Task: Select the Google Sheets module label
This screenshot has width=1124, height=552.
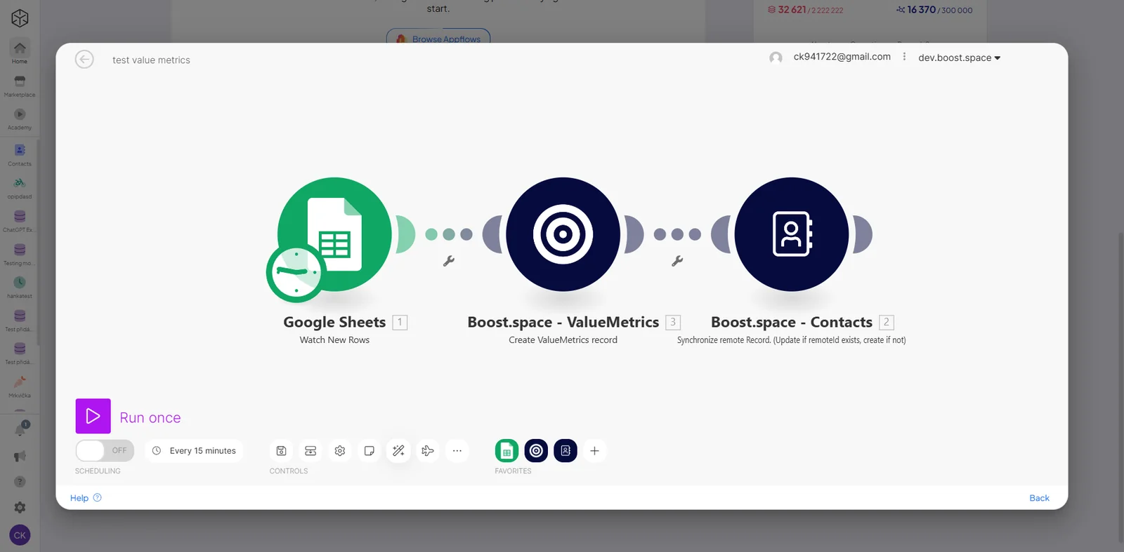Action: click(x=334, y=322)
